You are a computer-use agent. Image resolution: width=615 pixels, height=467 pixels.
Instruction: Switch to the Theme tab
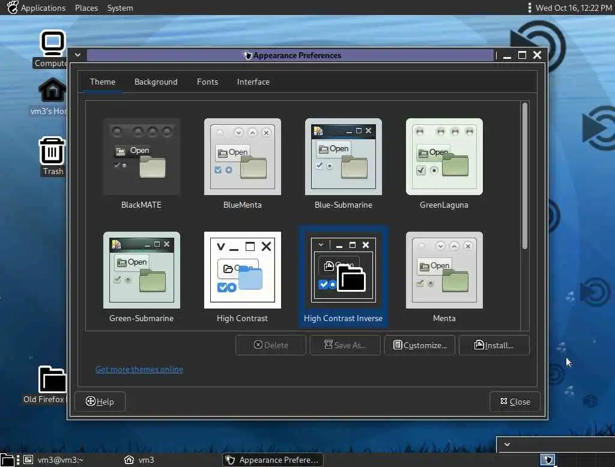(102, 82)
